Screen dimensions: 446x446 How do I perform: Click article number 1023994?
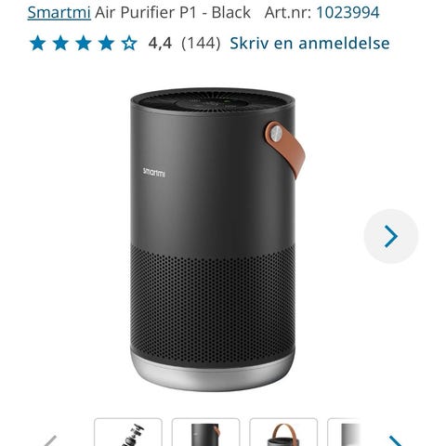(348, 12)
